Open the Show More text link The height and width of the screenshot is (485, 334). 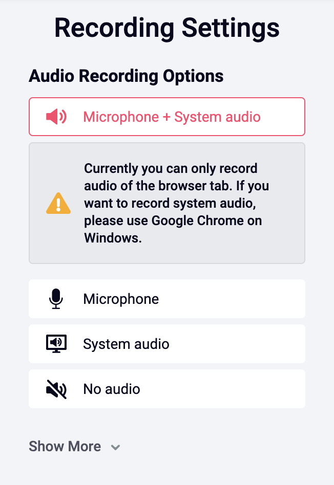coord(65,446)
